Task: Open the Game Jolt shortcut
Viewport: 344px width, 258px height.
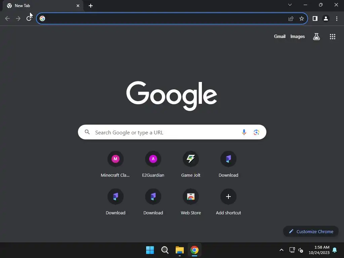Action: (191, 165)
